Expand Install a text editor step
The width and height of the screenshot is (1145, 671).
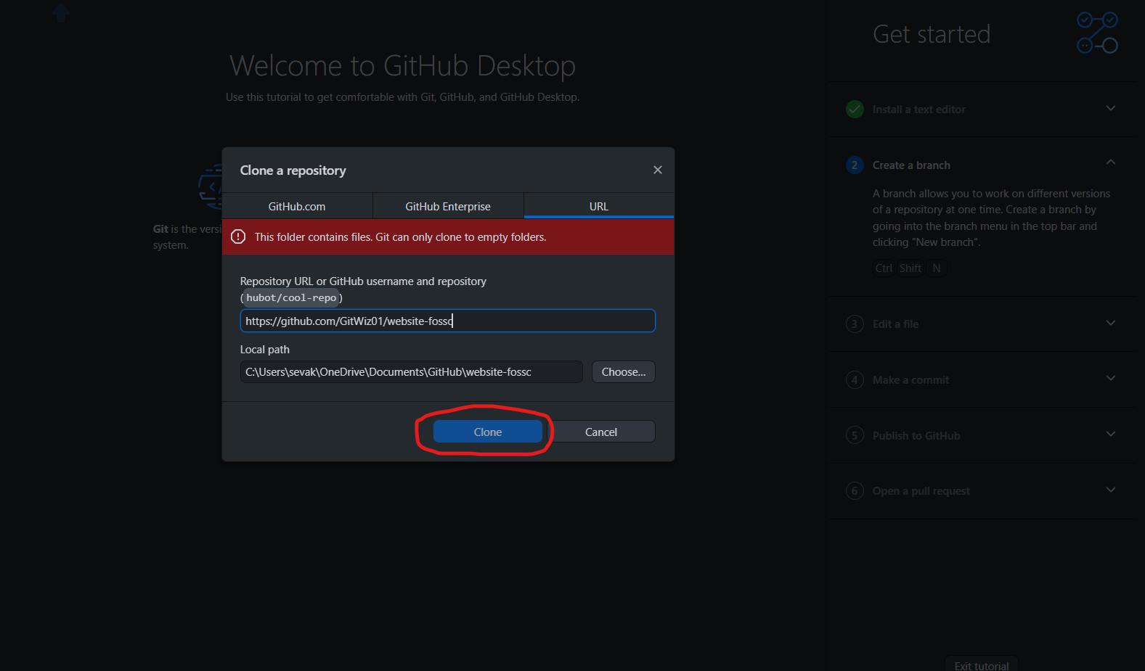[x=1111, y=109]
